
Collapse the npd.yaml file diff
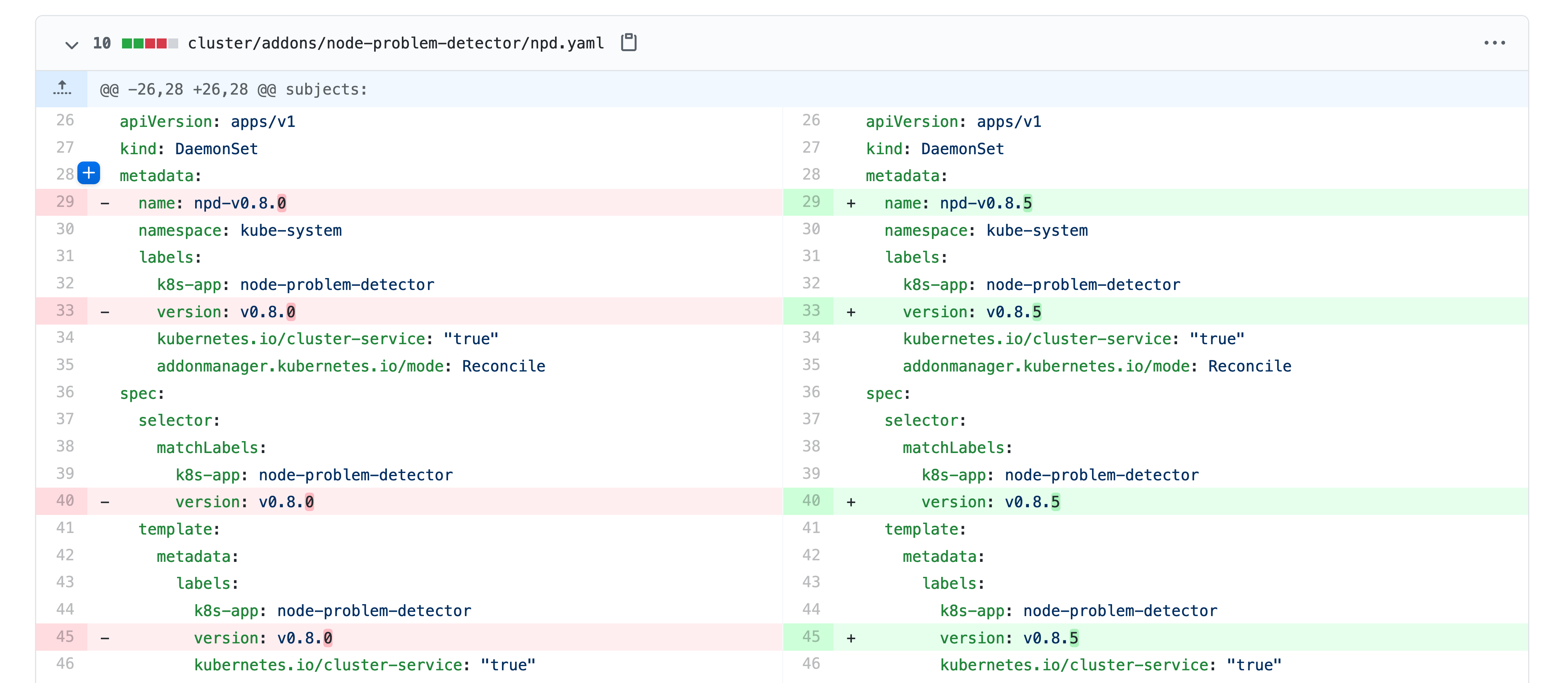tap(71, 45)
